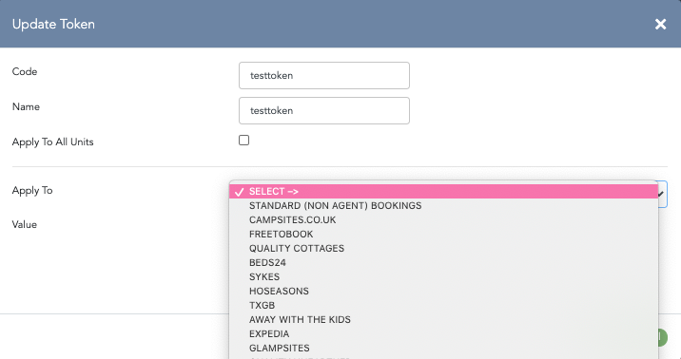Click the checkmark beside SELECT option
This screenshot has height=359, width=681.
239,192
